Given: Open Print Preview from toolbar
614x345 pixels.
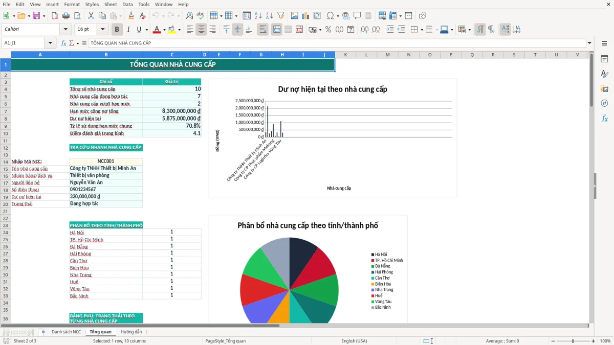Looking at the screenshot, I should click(77, 16).
